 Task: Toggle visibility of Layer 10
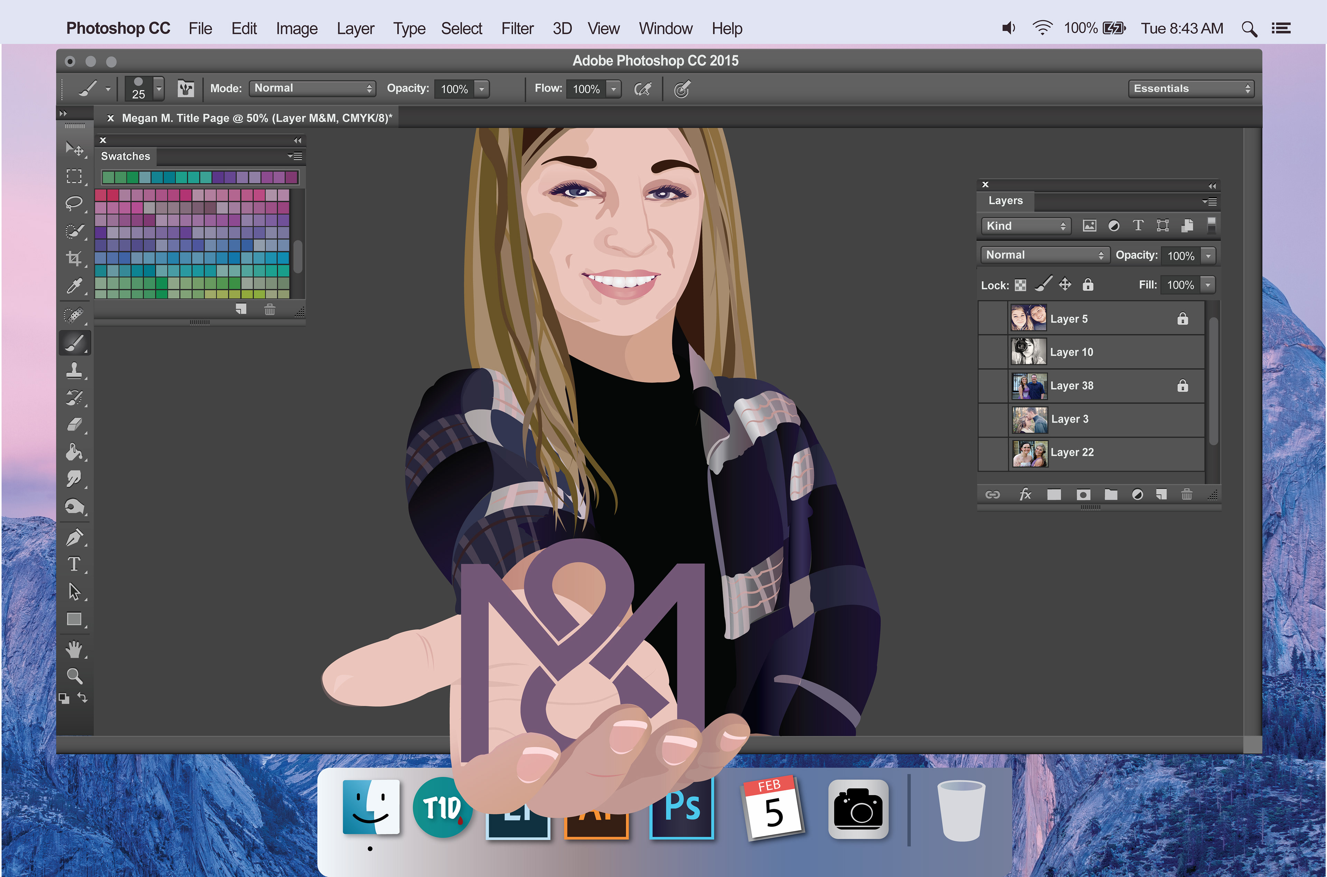(994, 352)
